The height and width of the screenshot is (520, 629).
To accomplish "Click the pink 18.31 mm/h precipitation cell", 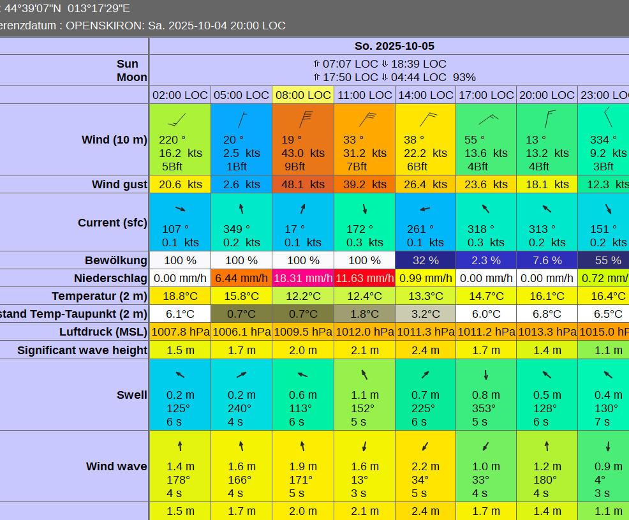I will coord(303,278).
